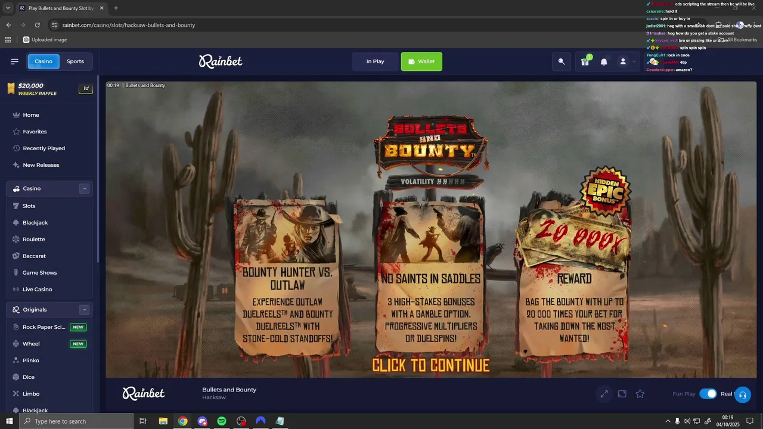Open the In Play section
Image resolution: width=763 pixels, height=429 pixels.
point(375,61)
